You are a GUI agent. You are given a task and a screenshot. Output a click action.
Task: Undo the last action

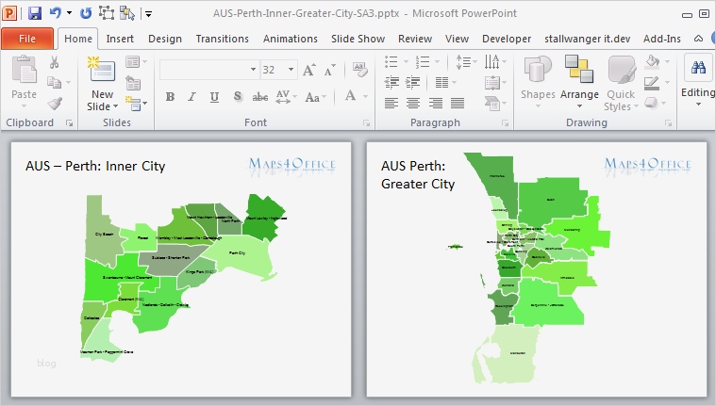[x=56, y=13]
